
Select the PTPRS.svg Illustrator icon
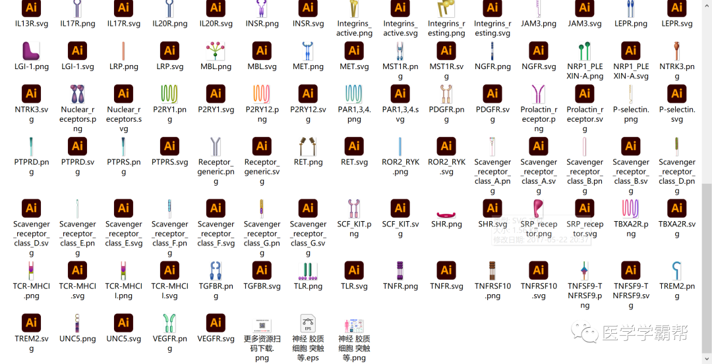(169, 146)
